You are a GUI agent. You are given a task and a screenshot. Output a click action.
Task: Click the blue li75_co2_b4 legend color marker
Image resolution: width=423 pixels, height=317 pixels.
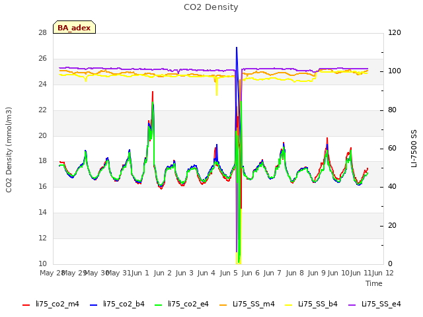[x=93, y=305]
